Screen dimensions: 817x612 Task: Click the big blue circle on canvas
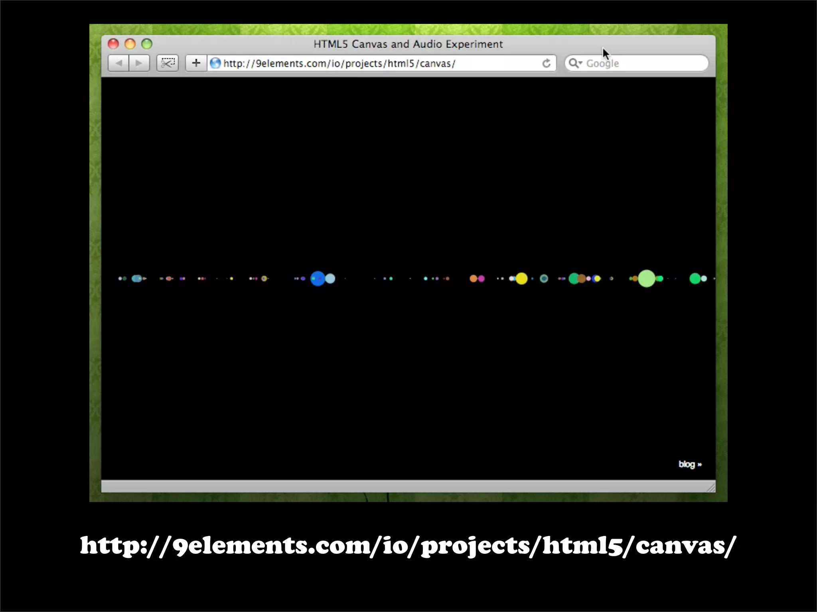[318, 279]
